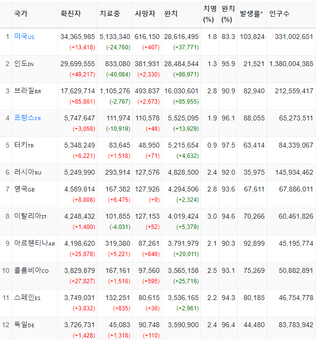Select the 아르헨티나 AR country name
Viewport: 316px width, 340px height.
tap(35, 243)
